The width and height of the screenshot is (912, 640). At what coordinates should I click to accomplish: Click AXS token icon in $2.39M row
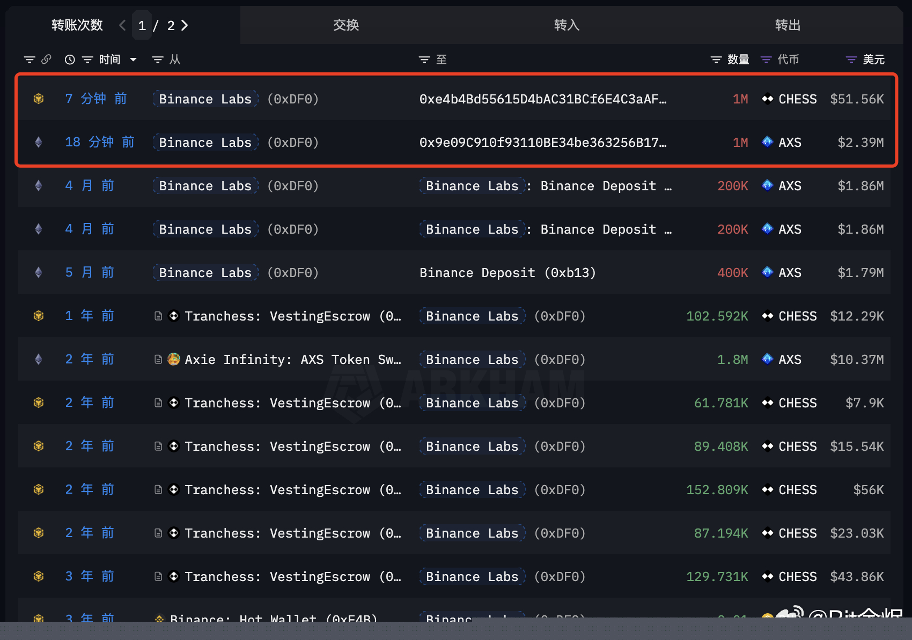pos(768,142)
